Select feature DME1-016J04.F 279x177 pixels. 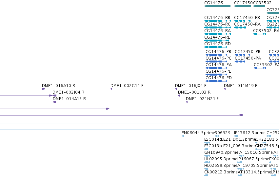coord(190,86)
